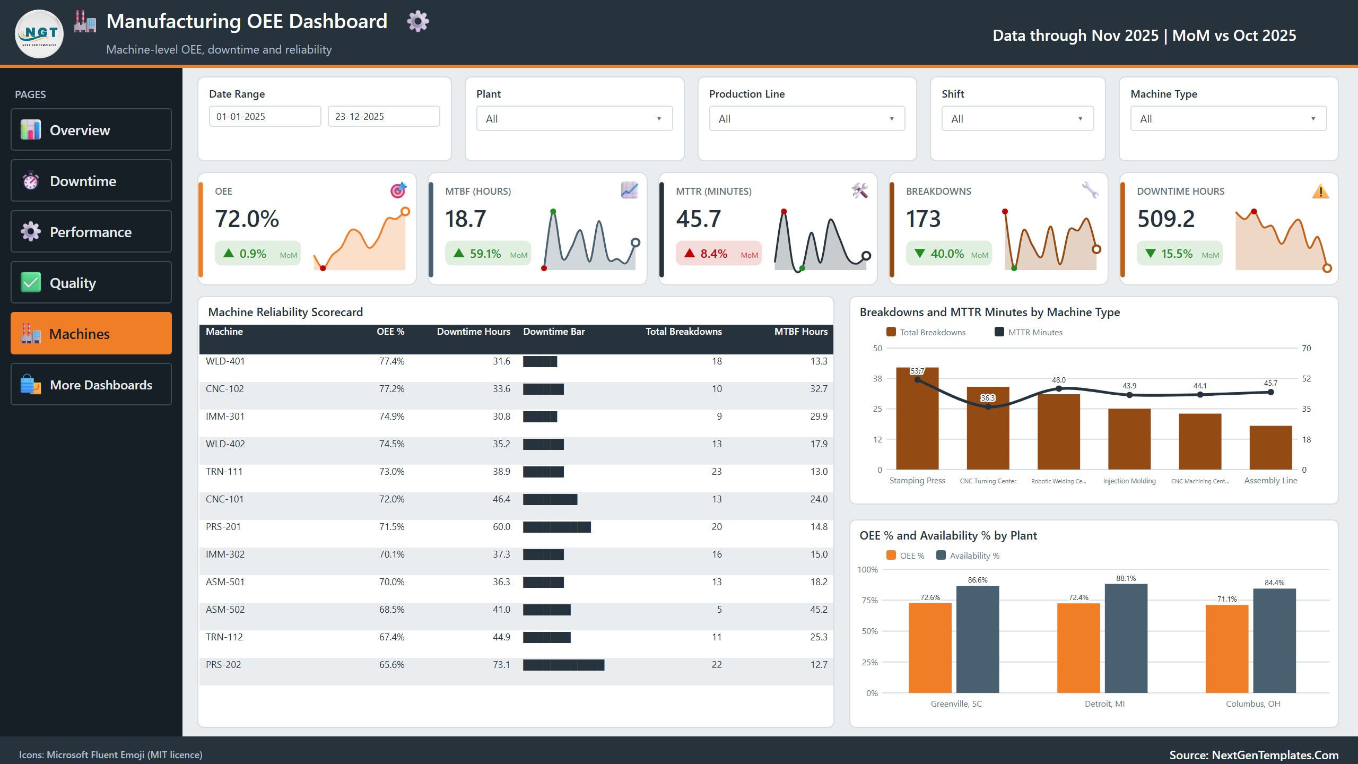Click the Stamping Press breakdowns bar
This screenshot has width=1358, height=764.
[x=917, y=419]
